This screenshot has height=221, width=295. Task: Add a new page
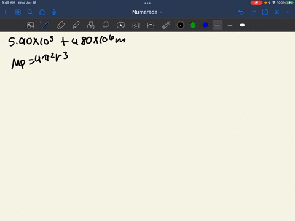pyautogui.click(x=265, y=12)
